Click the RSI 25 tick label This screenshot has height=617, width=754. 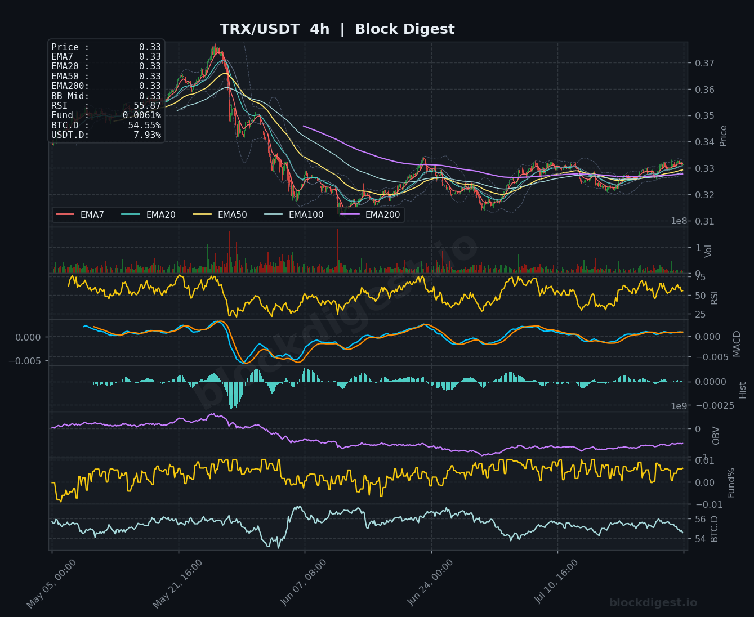coord(700,314)
